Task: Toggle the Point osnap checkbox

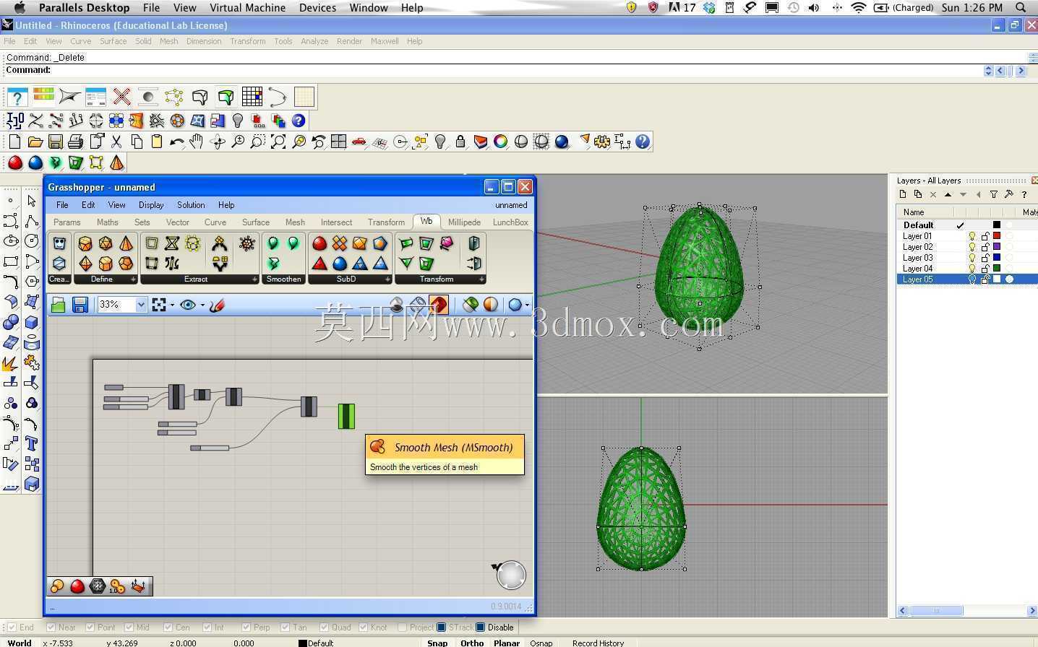Action: coord(90,628)
